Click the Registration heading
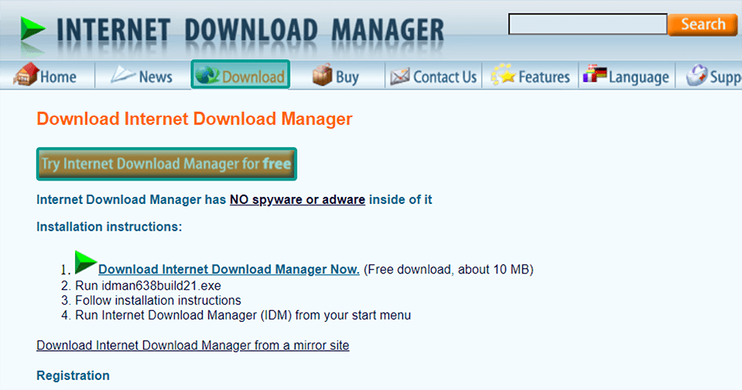This screenshot has width=742, height=390. point(73,376)
